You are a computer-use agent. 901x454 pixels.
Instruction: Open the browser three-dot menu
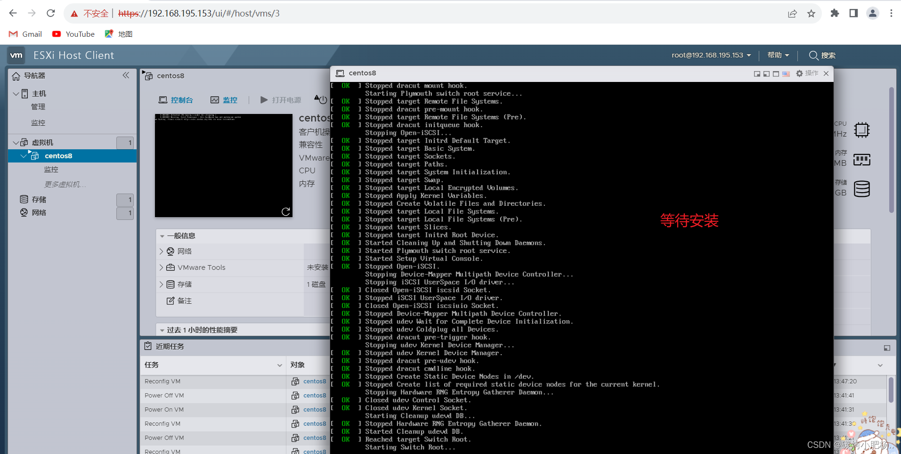pos(891,13)
